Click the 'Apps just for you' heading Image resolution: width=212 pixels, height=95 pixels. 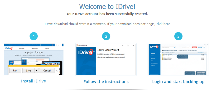coord(33,53)
